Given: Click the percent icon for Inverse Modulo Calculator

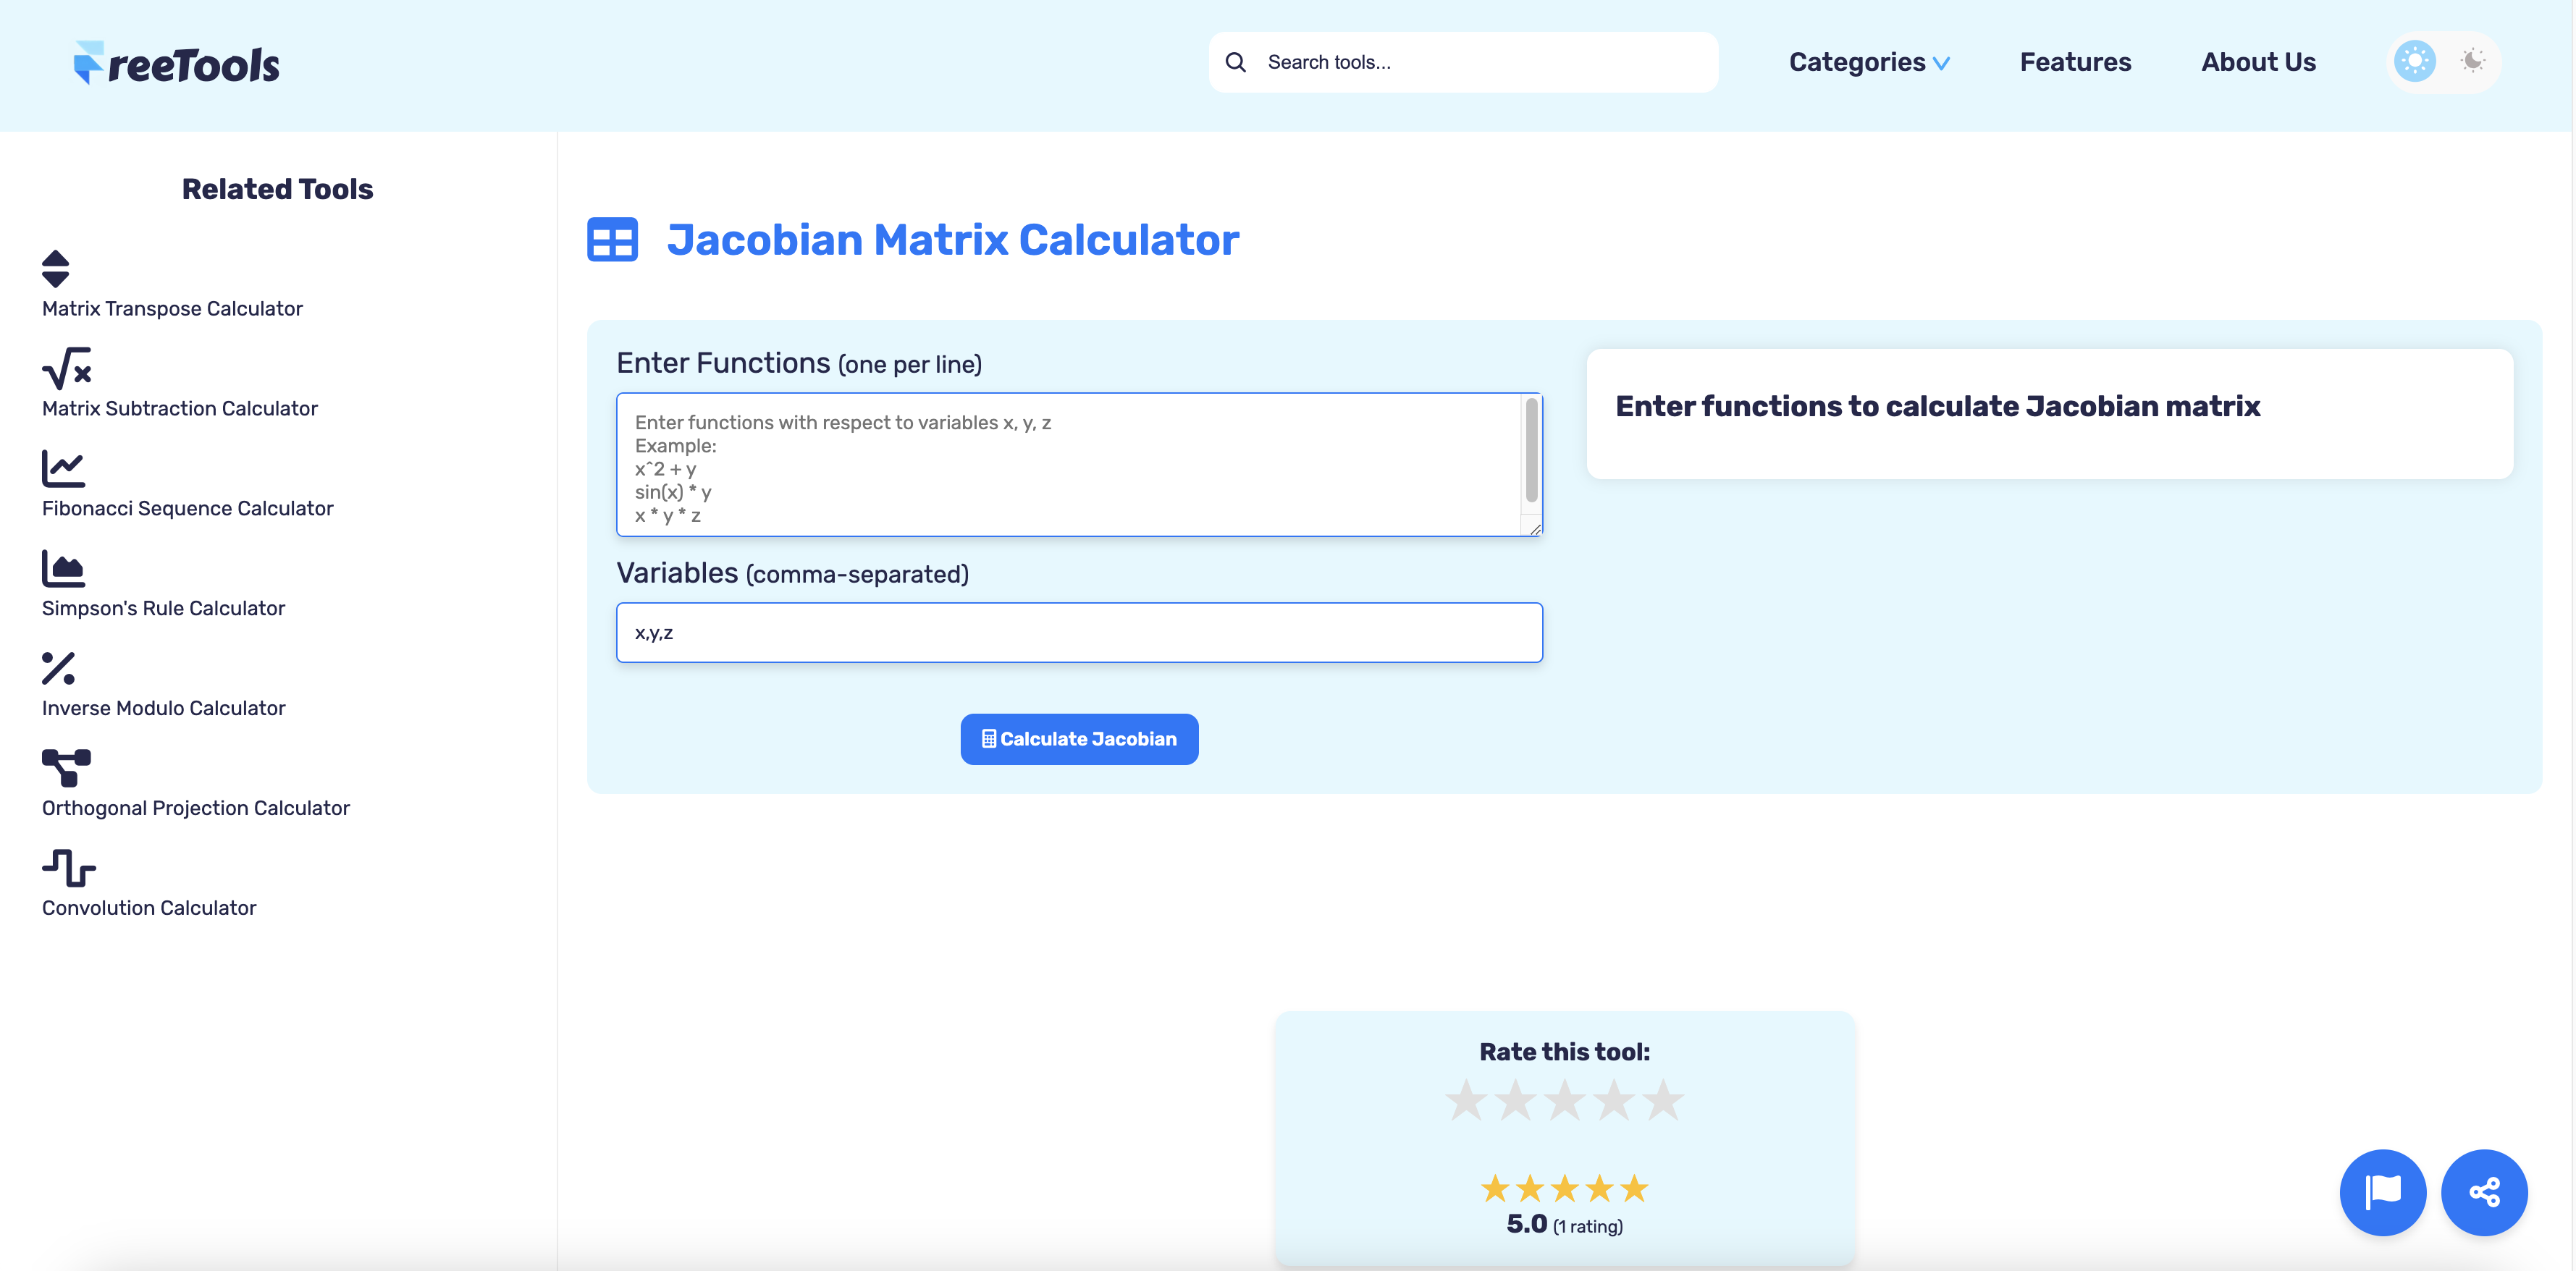Looking at the screenshot, I should [x=60, y=668].
